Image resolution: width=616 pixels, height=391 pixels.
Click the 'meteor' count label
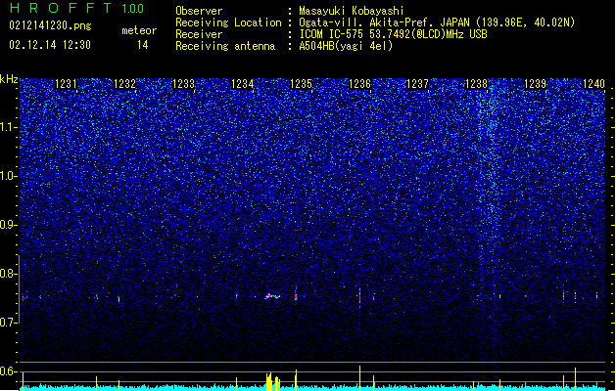139,30
